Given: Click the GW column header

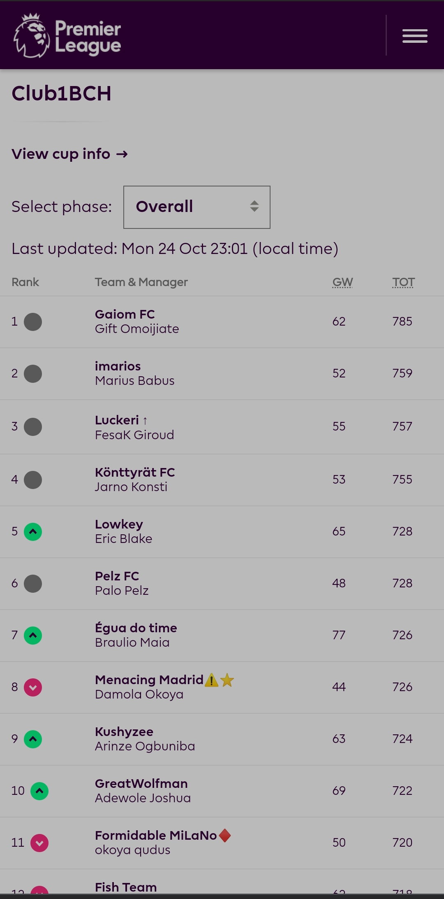Looking at the screenshot, I should coord(342,282).
